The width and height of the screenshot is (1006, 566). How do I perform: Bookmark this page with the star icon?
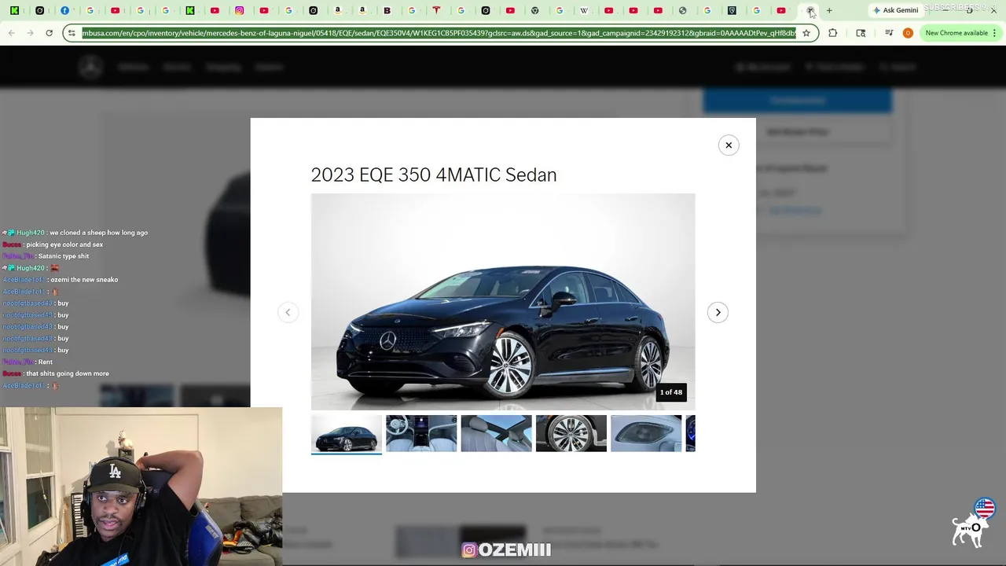tap(806, 33)
